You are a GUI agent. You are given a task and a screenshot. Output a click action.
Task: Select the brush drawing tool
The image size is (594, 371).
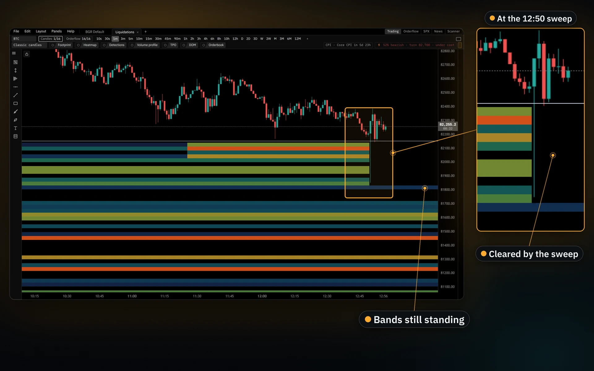15,112
